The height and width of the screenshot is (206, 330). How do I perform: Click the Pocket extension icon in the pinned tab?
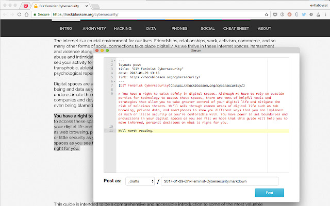tap(26, 6)
